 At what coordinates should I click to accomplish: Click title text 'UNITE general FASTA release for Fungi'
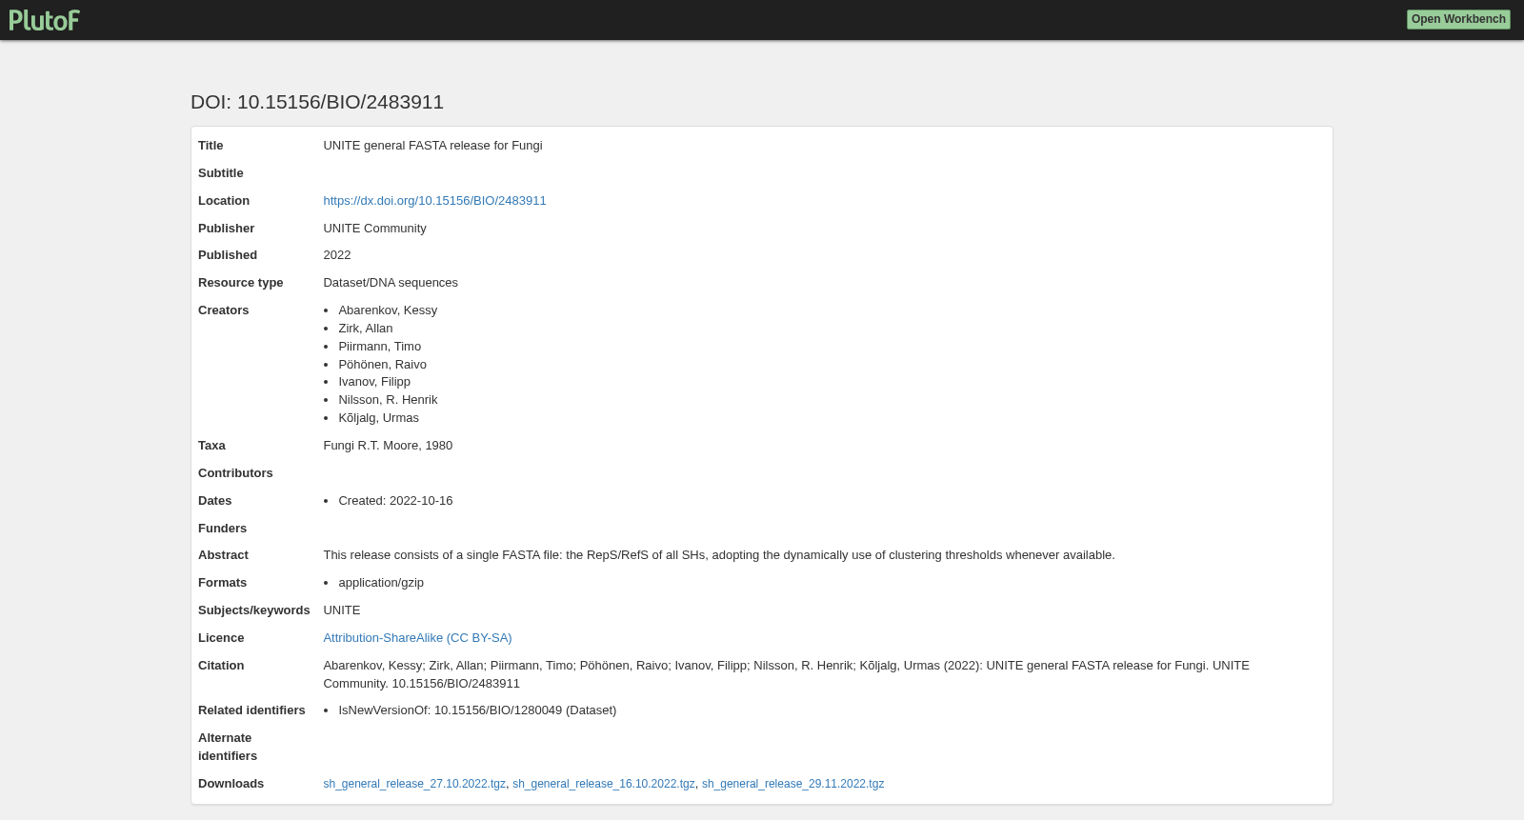click(432, 146)
